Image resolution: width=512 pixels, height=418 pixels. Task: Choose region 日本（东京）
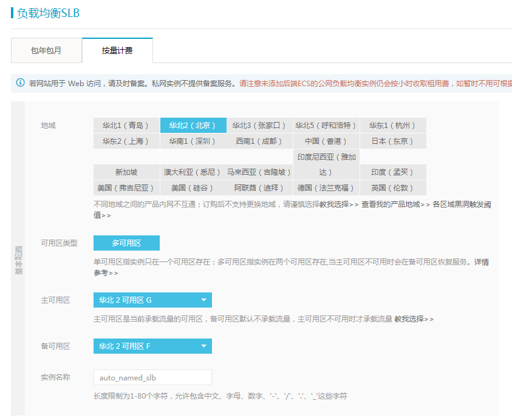pyautogui.click(x=393, y=141)
